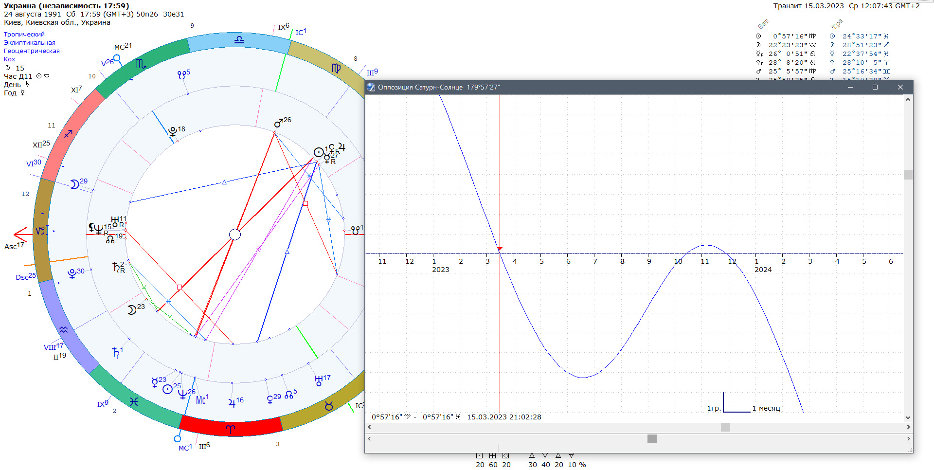The image size is (934, 470).
Task: Click the natal Mars glyph in the chart
Action: tap(279, 123)
